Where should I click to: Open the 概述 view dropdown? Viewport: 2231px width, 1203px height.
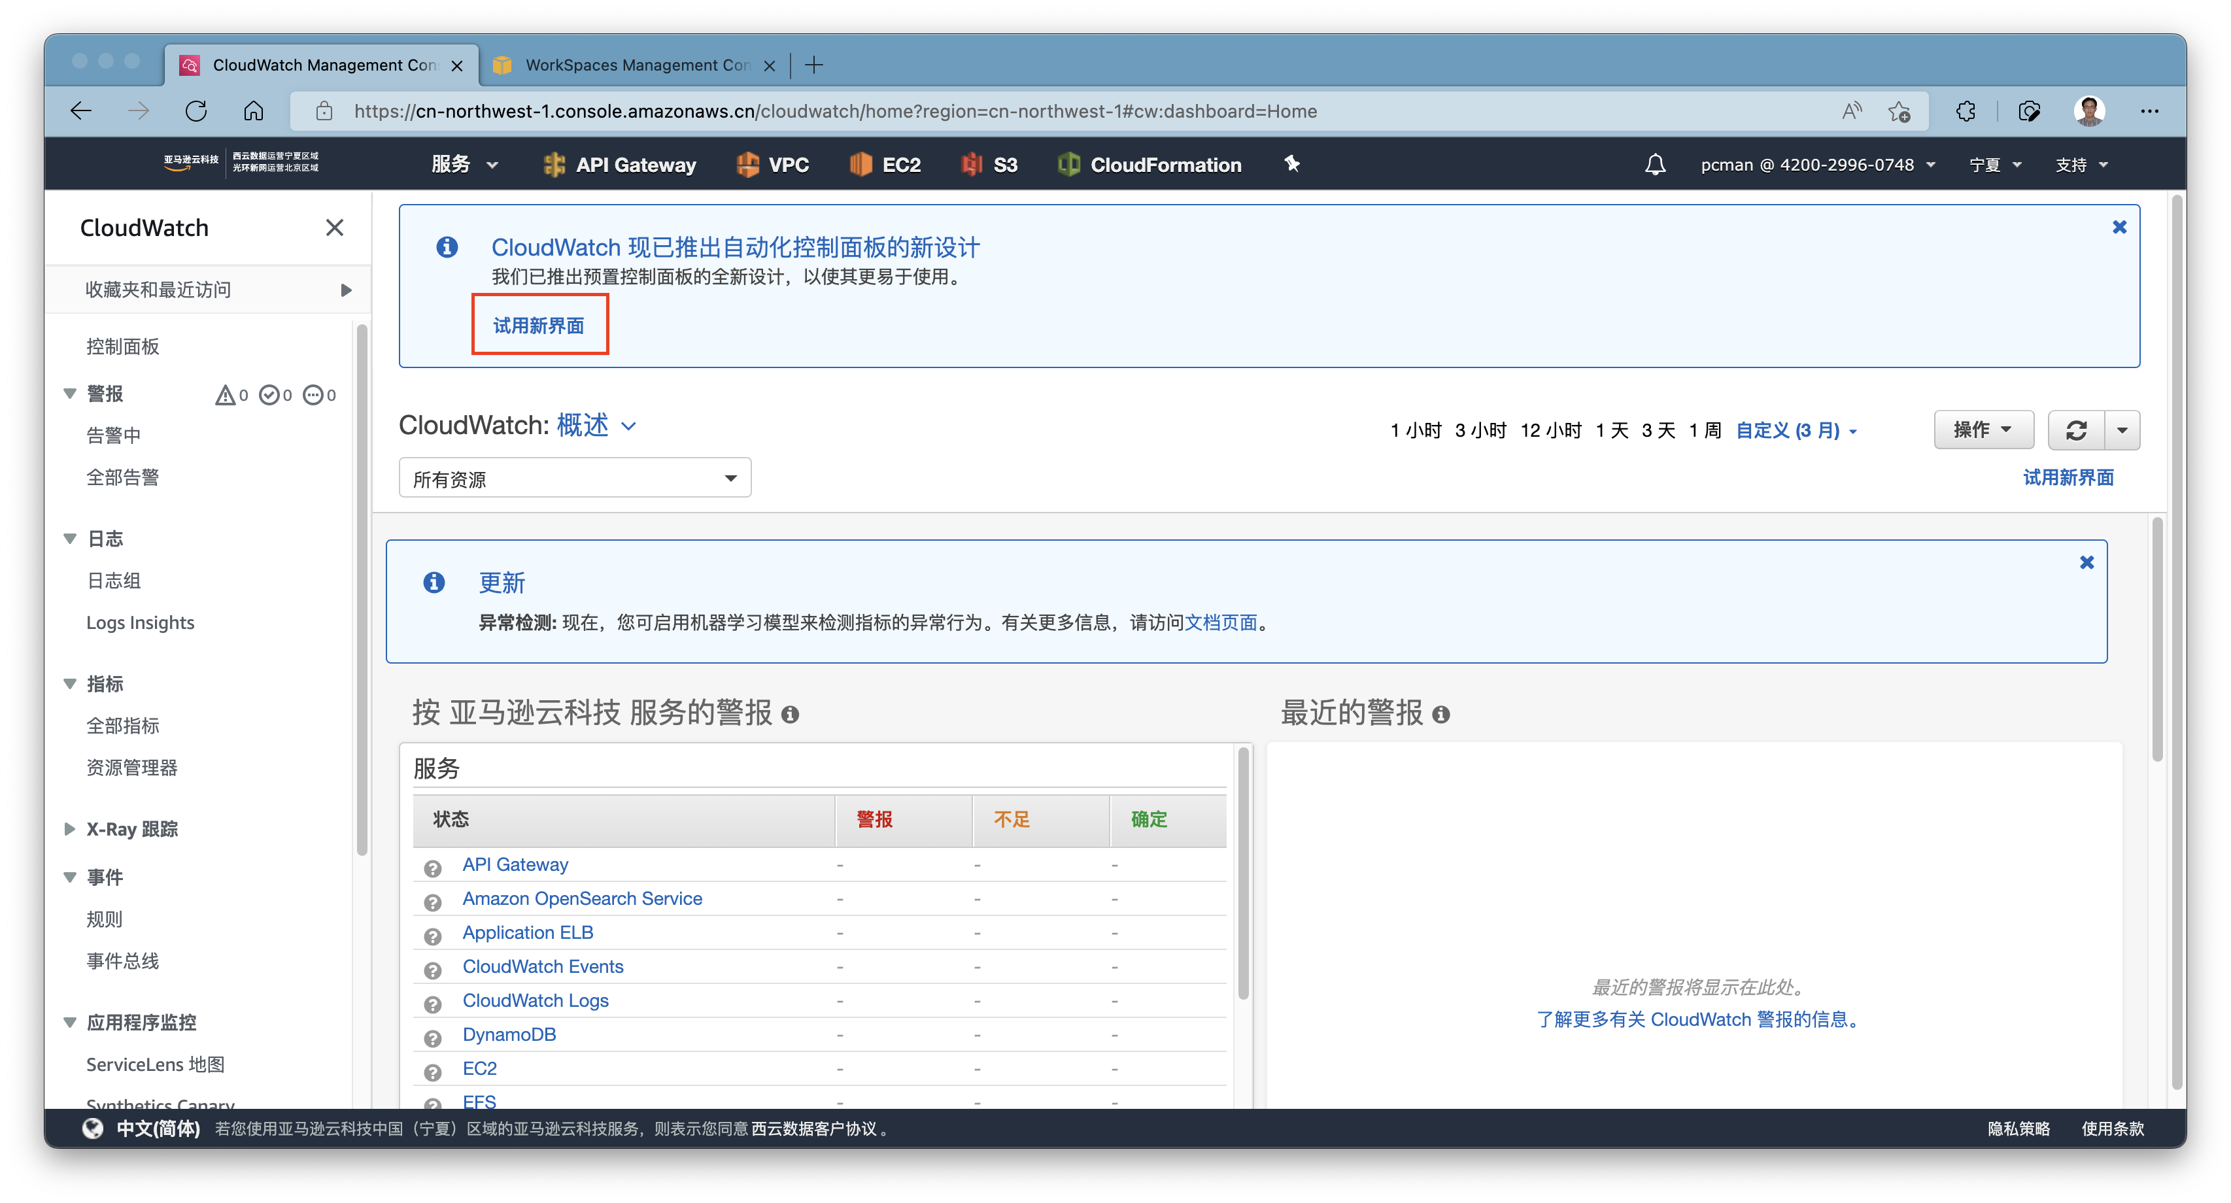pyautogui.click(x=597, y=425)
